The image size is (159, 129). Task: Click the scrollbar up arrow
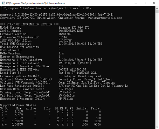157,8
